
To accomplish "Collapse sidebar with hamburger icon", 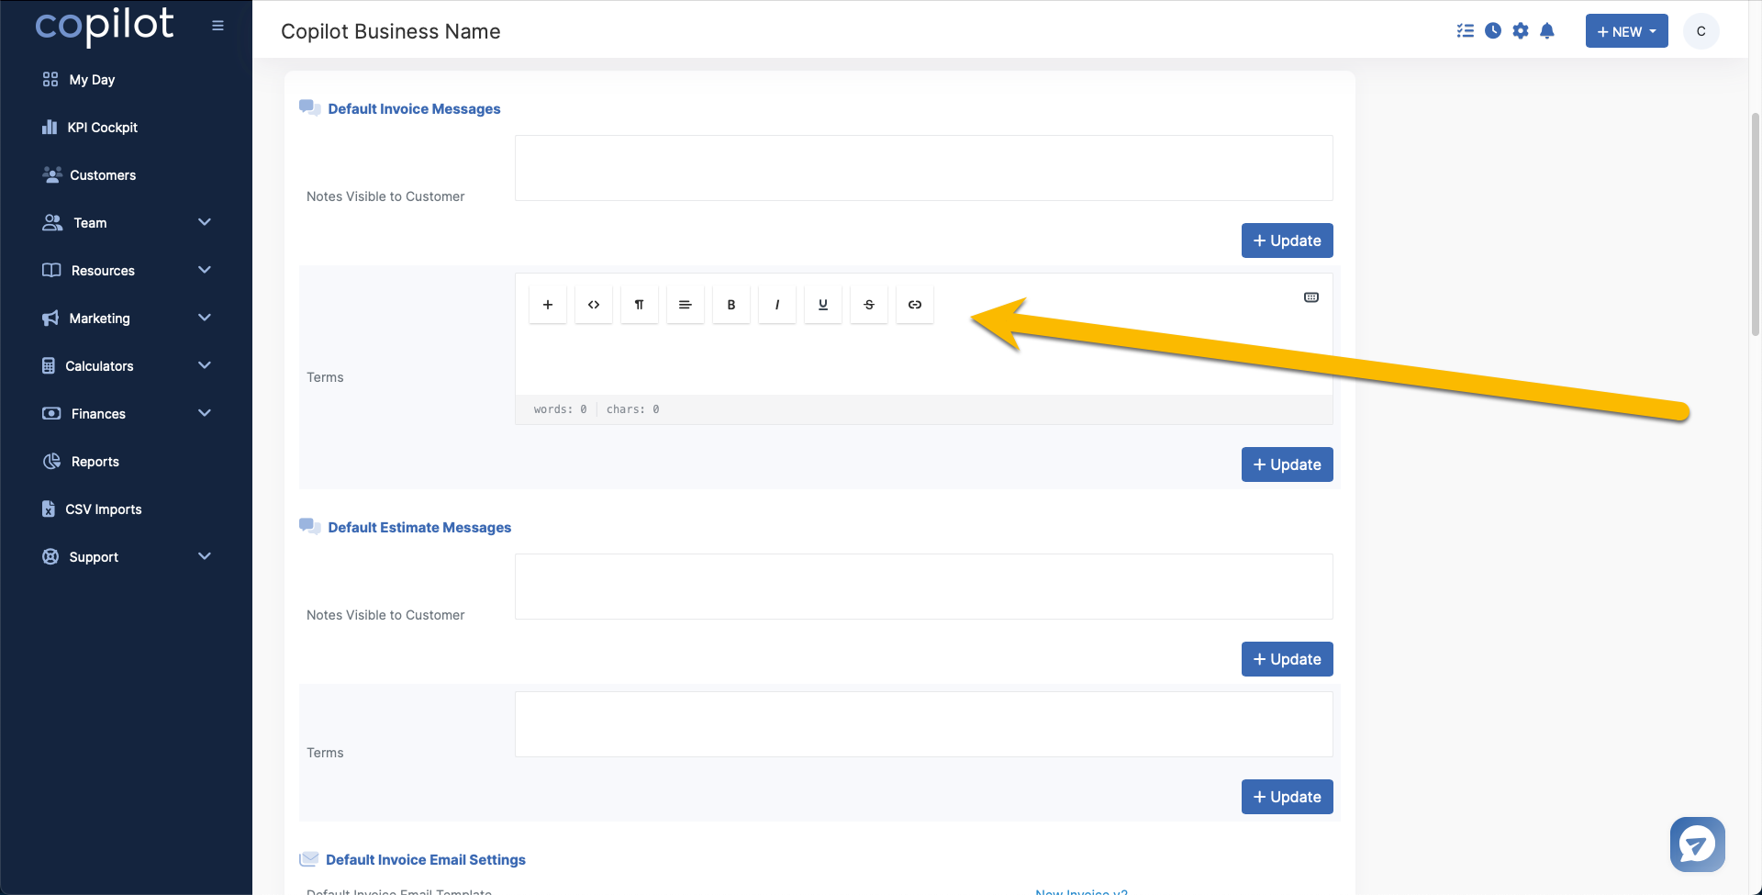I will [217, 26].
